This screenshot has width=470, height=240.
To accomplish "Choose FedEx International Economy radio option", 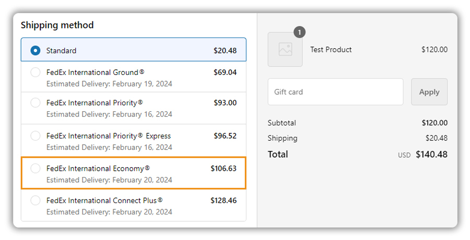I will coord(36,168).
